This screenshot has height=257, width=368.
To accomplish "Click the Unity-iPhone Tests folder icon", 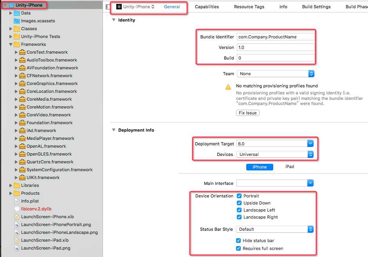I will 17,37.
